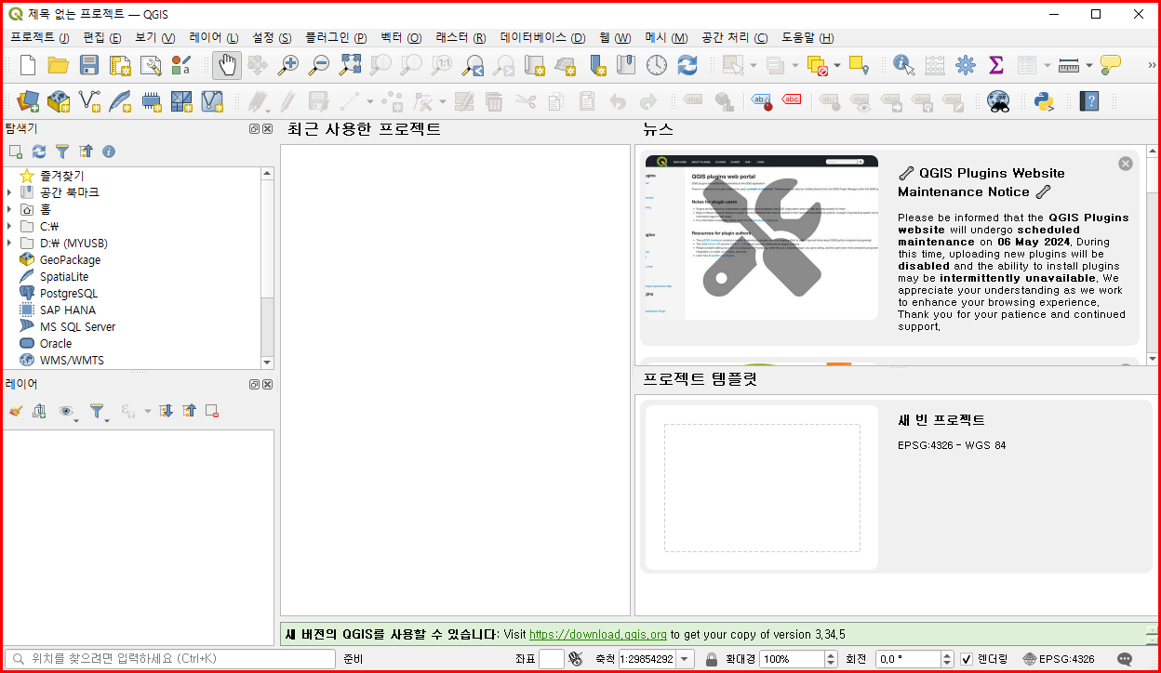
Task: Save the project with the floppy disk icon
Action: click(x=89, y=65)
